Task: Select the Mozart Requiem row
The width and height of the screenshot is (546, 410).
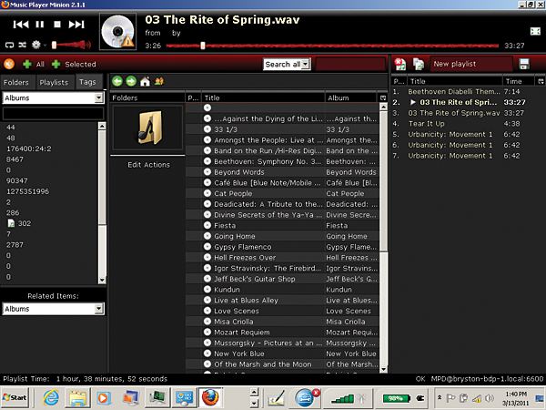Action: (x=282, y=333)
